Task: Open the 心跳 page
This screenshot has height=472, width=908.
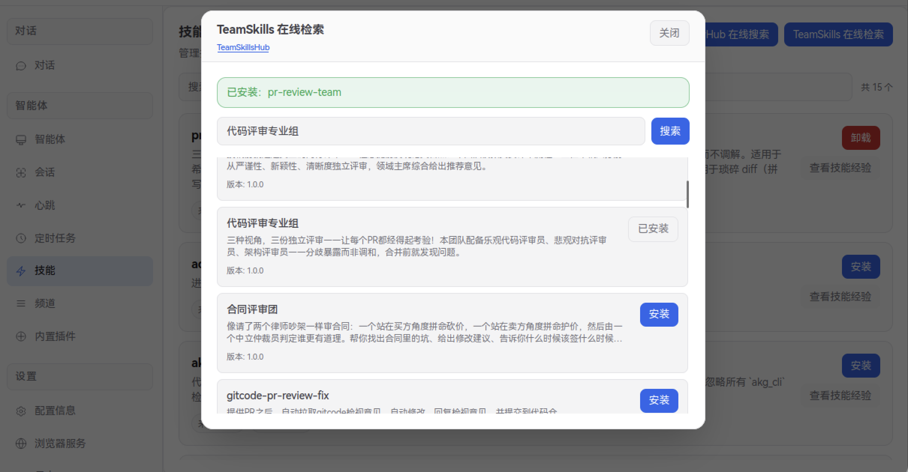Action: pyautogui.click(x=80, y=205)
